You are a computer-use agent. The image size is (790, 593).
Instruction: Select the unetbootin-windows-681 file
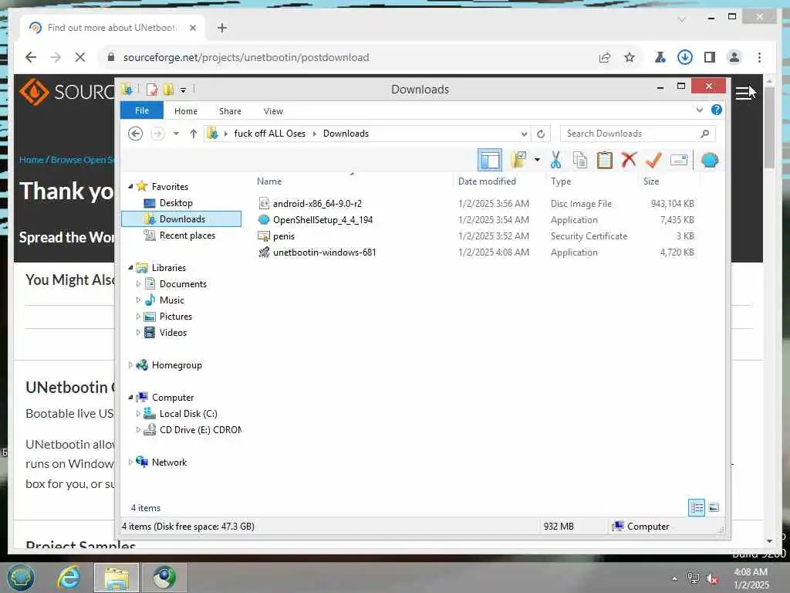click(x=324, y=252)
